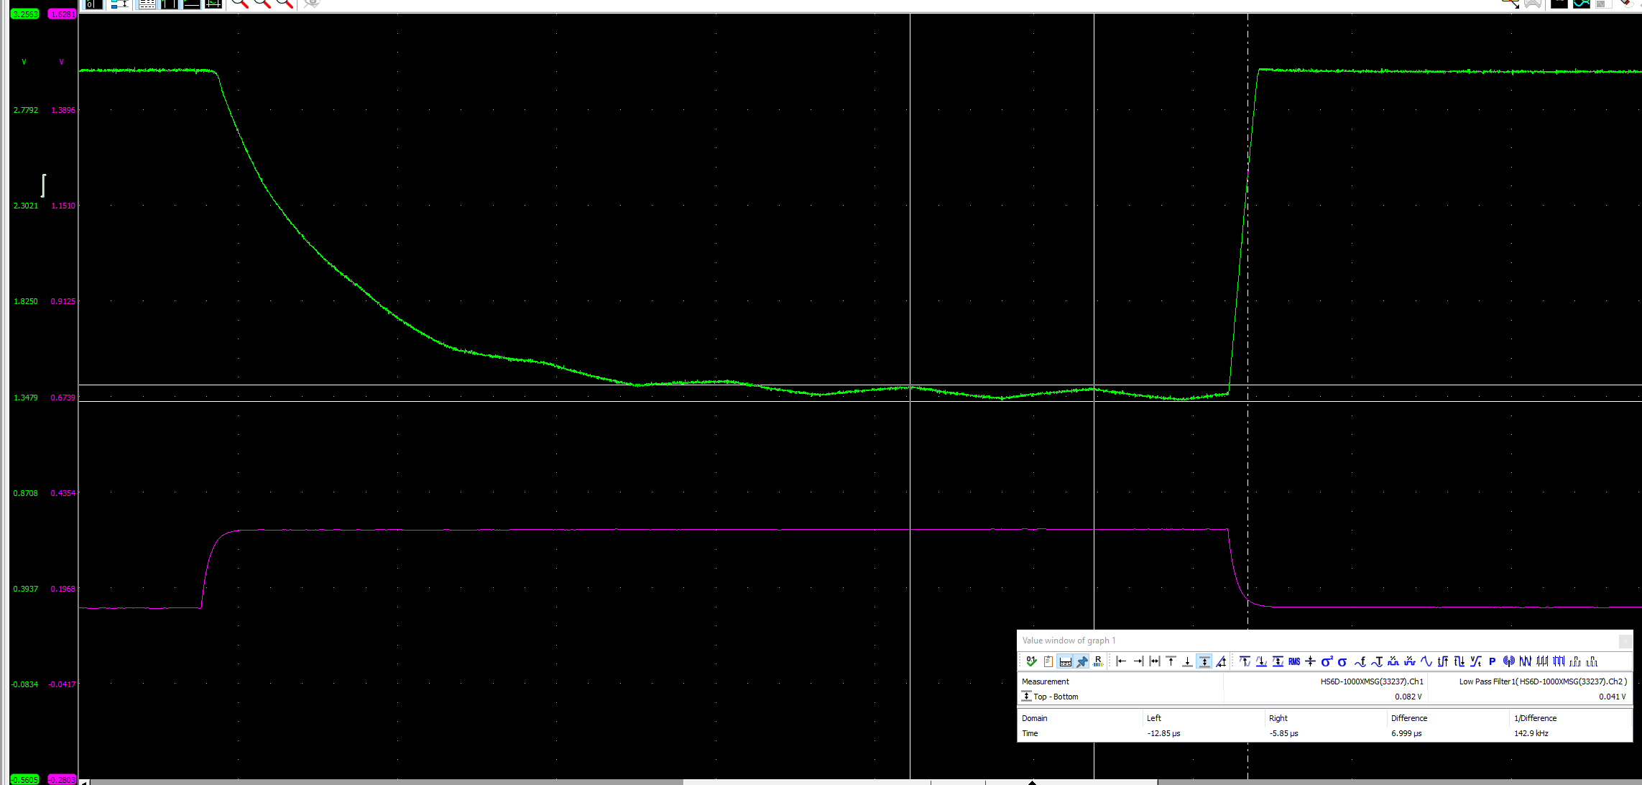The width and height of the screenshot is (1642, 785).
Task: Click the rise time measurement icon
Action: coord(1444,661)
